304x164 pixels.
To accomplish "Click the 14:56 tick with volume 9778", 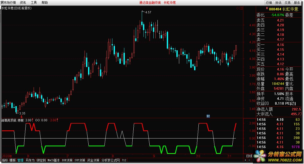I will (279, 147).
